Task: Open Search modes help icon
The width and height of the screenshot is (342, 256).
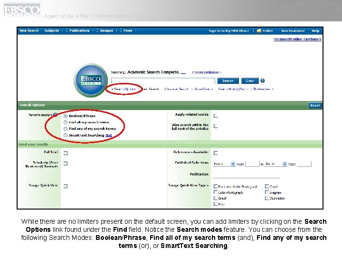Action: tap(56, 115)
